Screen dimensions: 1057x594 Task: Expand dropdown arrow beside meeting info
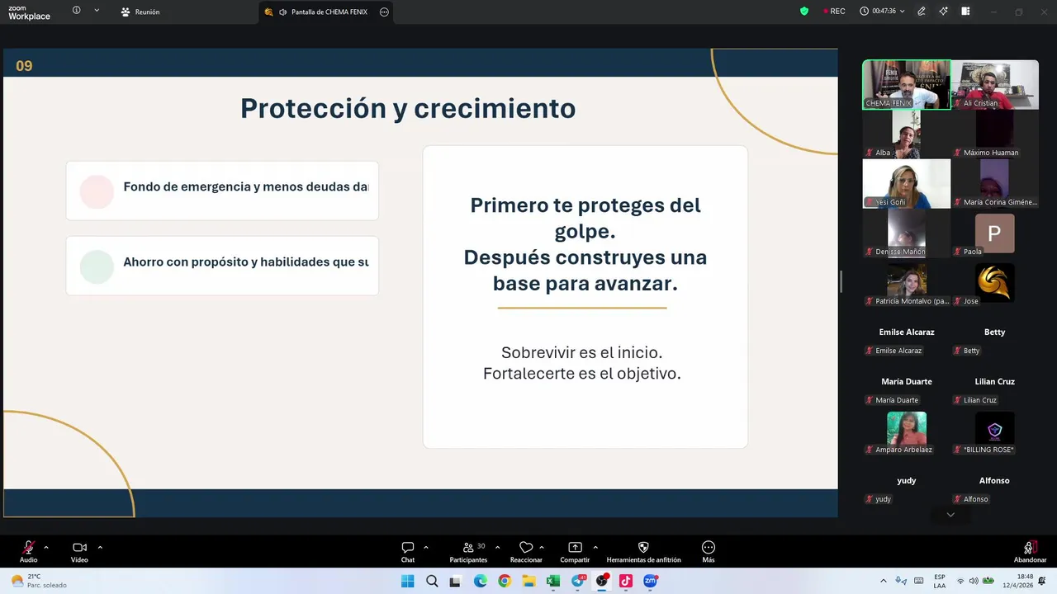point(97,11)
